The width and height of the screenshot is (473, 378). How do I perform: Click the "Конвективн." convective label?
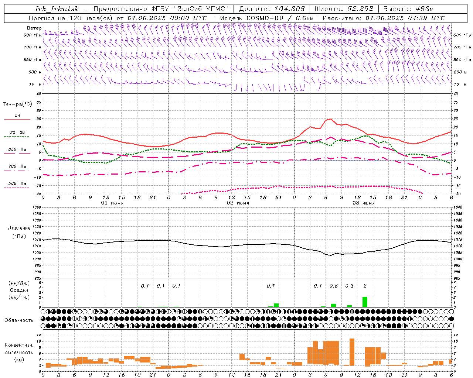[19, 345]
